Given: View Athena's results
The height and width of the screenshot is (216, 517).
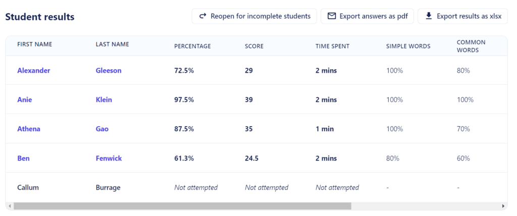Looking at the screenshot, I should pyautogui.click(x=29, y=129).
